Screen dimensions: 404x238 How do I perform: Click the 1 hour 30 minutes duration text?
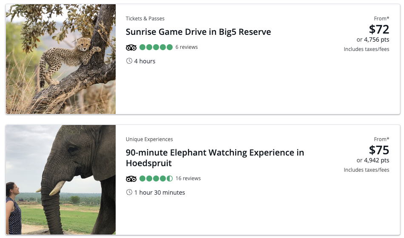(x=160, y=193)
